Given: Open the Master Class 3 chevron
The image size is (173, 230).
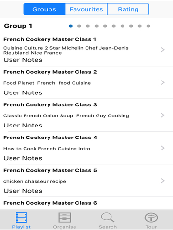Looking at the screenshot, I should click(162, 115).
